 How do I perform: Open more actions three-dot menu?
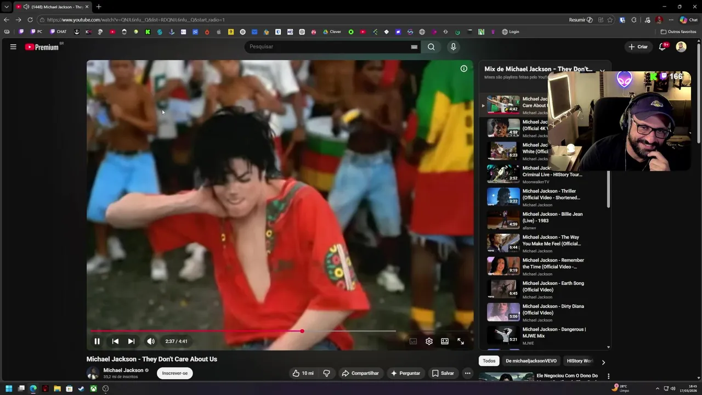click(467, 373)
